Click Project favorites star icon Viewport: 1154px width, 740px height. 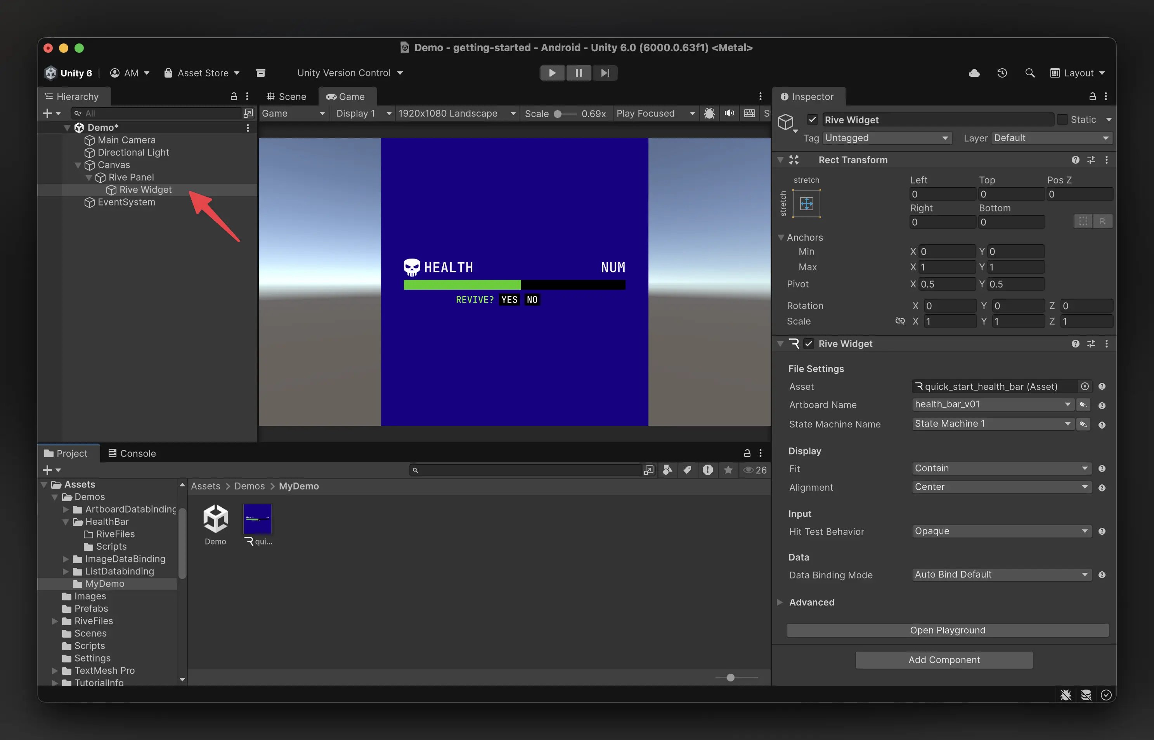click(728, 470)
